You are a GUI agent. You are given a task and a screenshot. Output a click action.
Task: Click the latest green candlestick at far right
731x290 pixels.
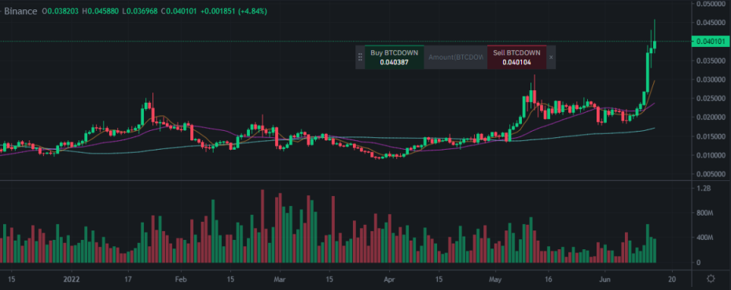[x=655, y=44]
